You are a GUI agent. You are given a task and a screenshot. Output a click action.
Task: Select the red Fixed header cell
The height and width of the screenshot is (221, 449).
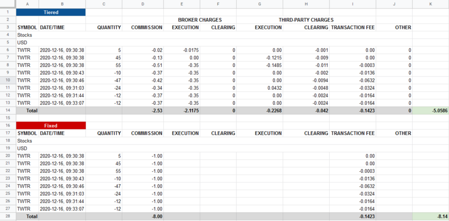(x=50, y=126)
